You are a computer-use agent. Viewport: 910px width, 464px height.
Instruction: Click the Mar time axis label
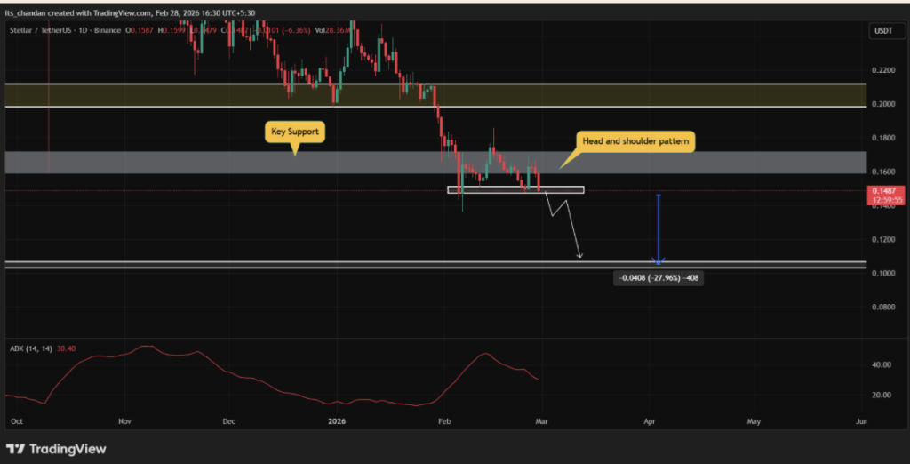pos(541,420)
